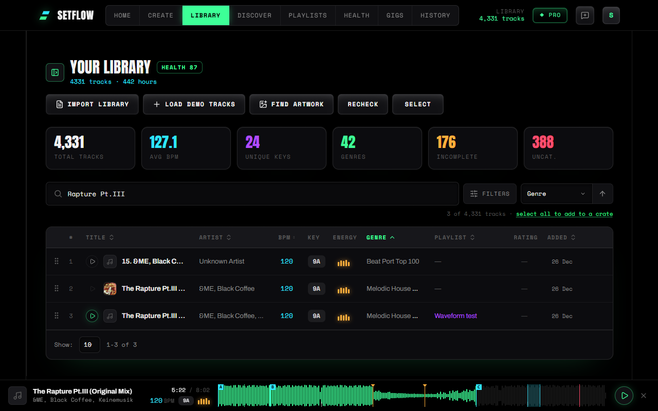Click the Incomplete 176 stat card
This screenshot has width=658, height=411.
[473, 148]
